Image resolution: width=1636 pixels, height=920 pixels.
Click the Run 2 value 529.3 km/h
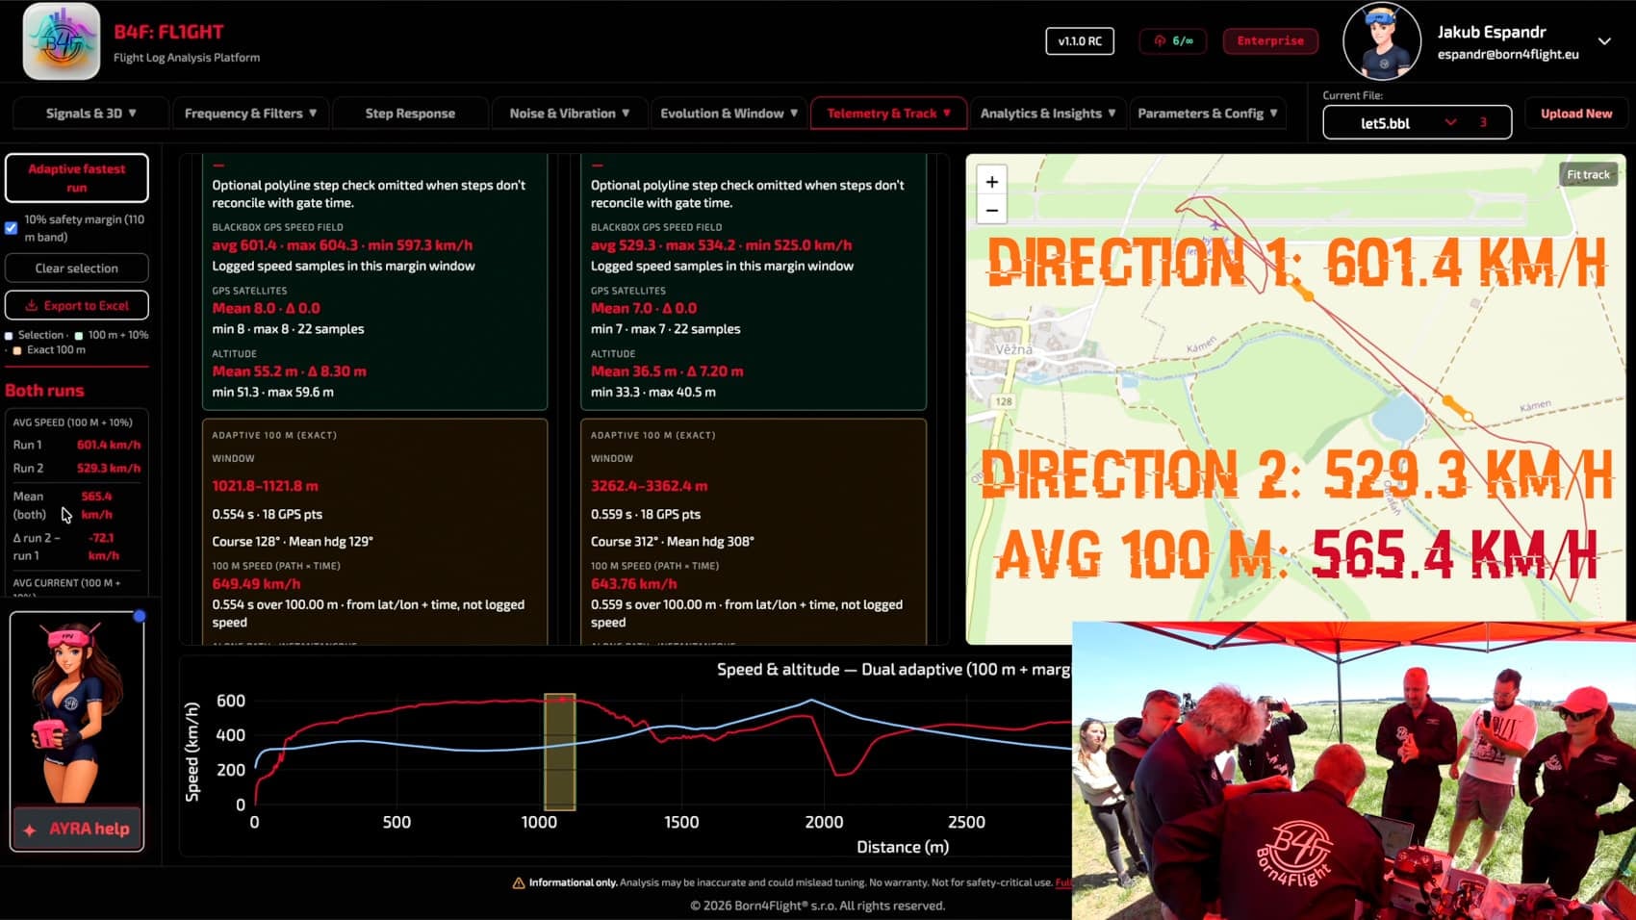[x=109, y=469]
